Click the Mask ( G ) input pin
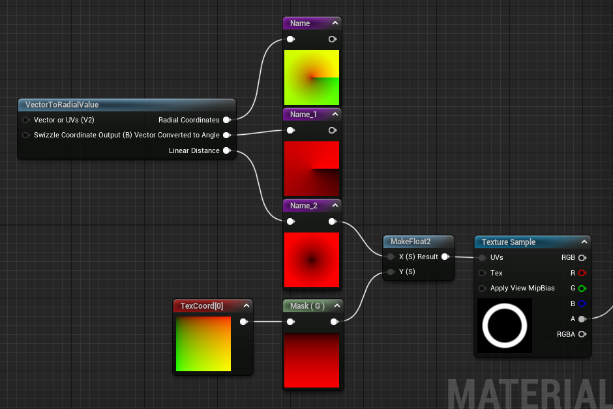 pyautogui.click(x=290, y=322)
